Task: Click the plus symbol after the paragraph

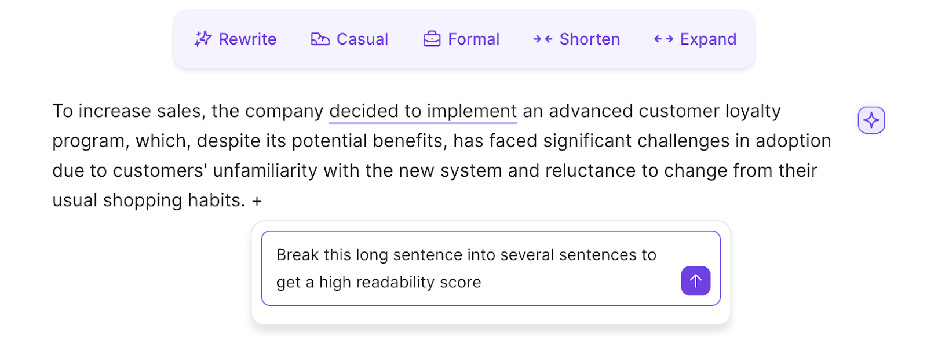Action: (257, 200)
